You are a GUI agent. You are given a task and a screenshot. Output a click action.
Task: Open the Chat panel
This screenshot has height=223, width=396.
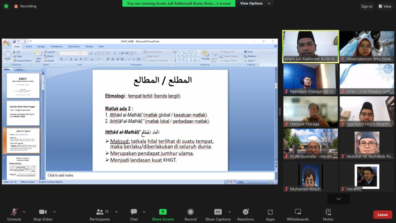point(134,214)
